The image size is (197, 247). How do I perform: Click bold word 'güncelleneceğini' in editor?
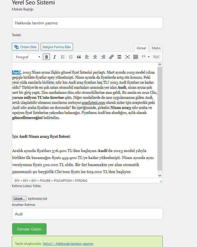point(27,118)
